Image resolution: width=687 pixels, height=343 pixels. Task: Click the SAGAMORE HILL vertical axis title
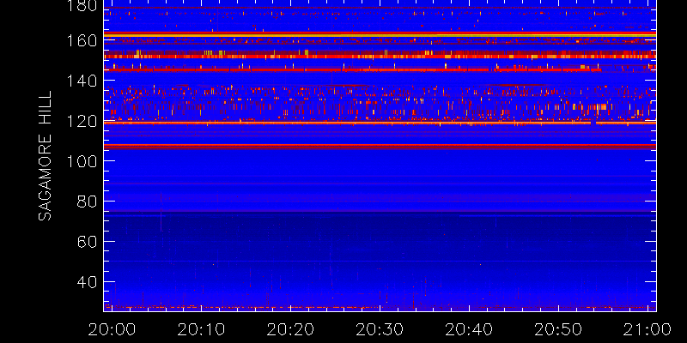point(45,156)
